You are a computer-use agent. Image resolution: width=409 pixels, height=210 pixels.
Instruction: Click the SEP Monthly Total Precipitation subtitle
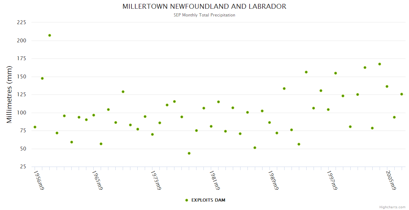(x=204, y=15)
